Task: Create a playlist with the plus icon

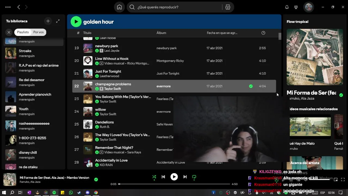Action: click(x=48, y=21)
